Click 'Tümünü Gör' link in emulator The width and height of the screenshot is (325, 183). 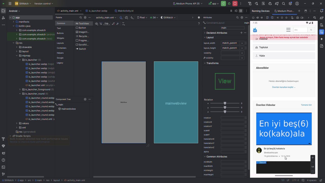pos(306,105)
